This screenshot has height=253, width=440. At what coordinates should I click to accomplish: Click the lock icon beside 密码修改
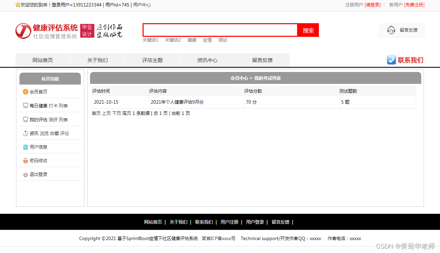tap(25, 161)
